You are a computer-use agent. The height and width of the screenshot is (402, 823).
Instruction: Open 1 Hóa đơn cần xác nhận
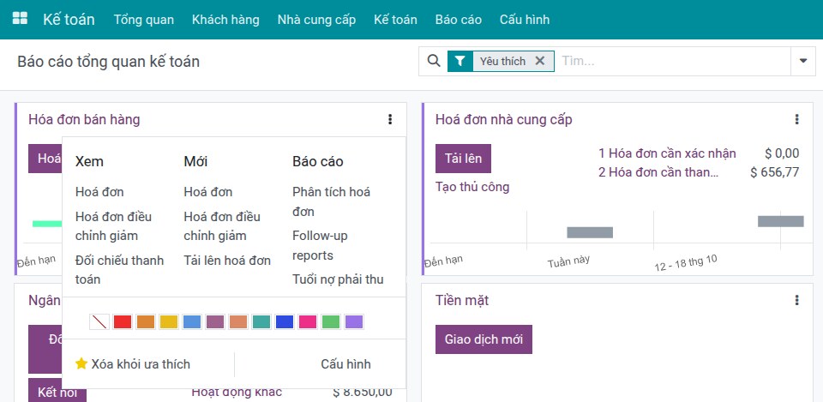click(x=667, y=153)
